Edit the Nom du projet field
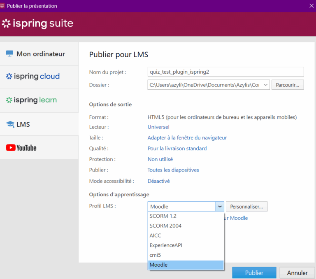The image size is (316, 279). tap(225, 72)
